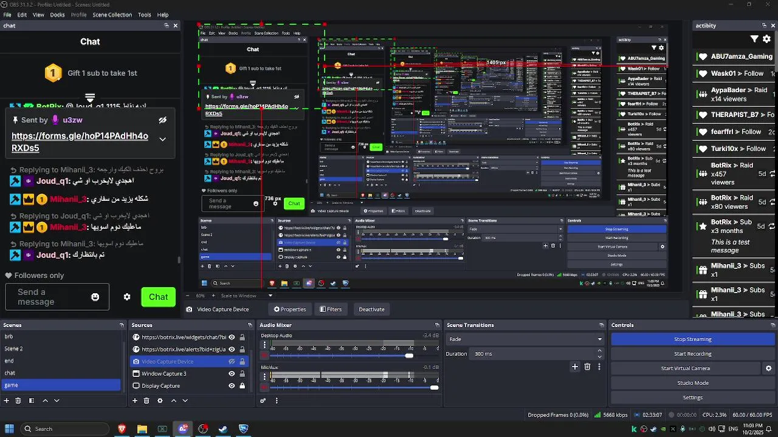
Task: Open the Docks menu
Action: tap(57, 15)
